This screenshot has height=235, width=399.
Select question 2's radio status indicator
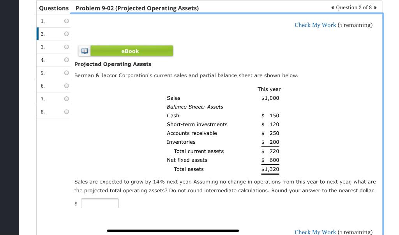tap(66, 34)
